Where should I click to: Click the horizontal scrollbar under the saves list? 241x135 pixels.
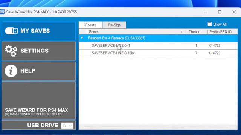157,127
